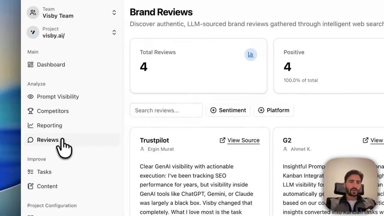Image resolution: width=384 pixels, height=216 pixels.
Task: Click the Search reviews input field
Action: click(x=166, y=110)
